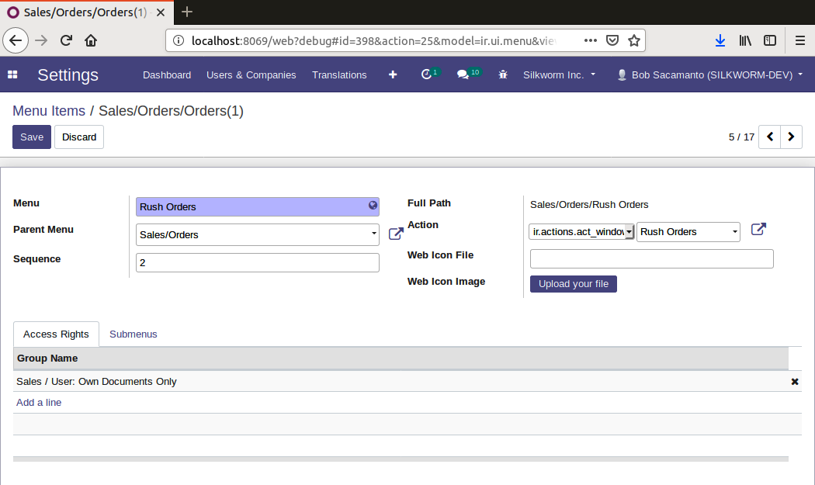The image size is (815, 485).
Task: Click the browser forward button
Action: pos(41,40)
